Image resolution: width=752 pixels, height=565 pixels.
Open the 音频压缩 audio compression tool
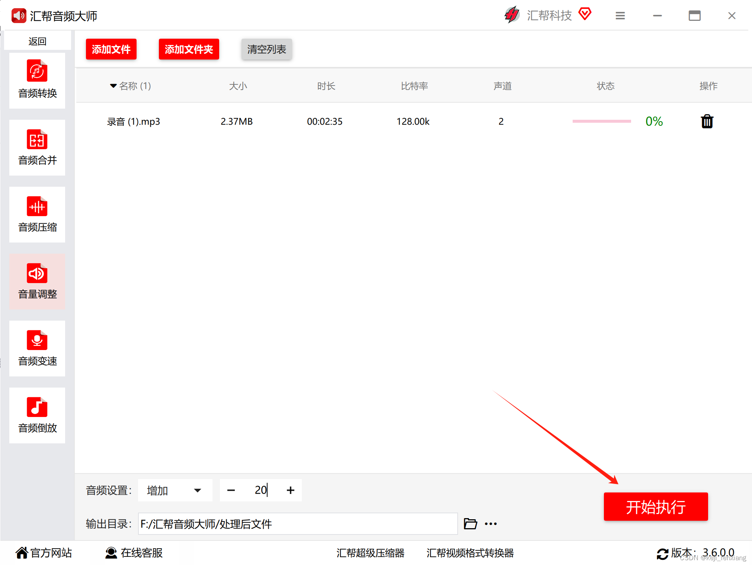point(37,214)
